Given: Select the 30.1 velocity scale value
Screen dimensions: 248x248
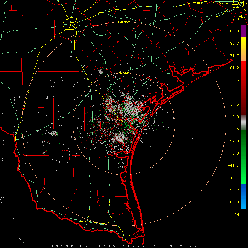Looking at the screenshot, I should point(234,92).
